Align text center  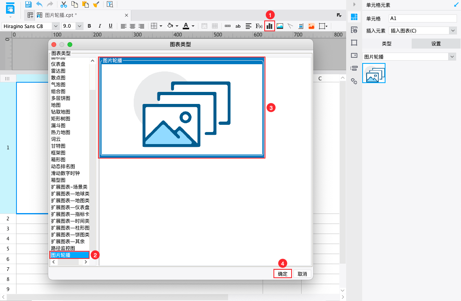(x=133, y=26)
